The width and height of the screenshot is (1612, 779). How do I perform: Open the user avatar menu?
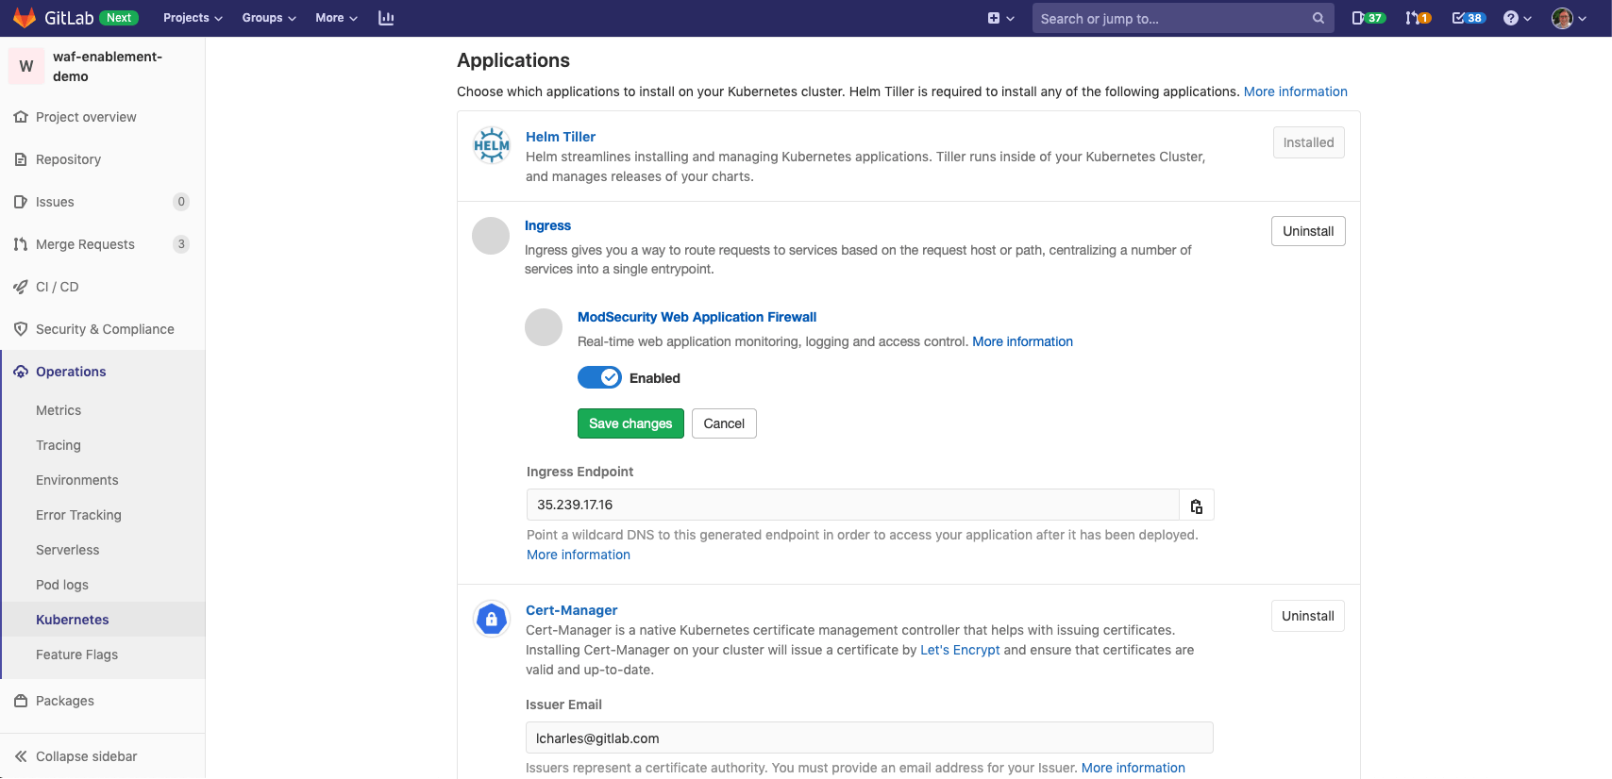click(1569, 18)
